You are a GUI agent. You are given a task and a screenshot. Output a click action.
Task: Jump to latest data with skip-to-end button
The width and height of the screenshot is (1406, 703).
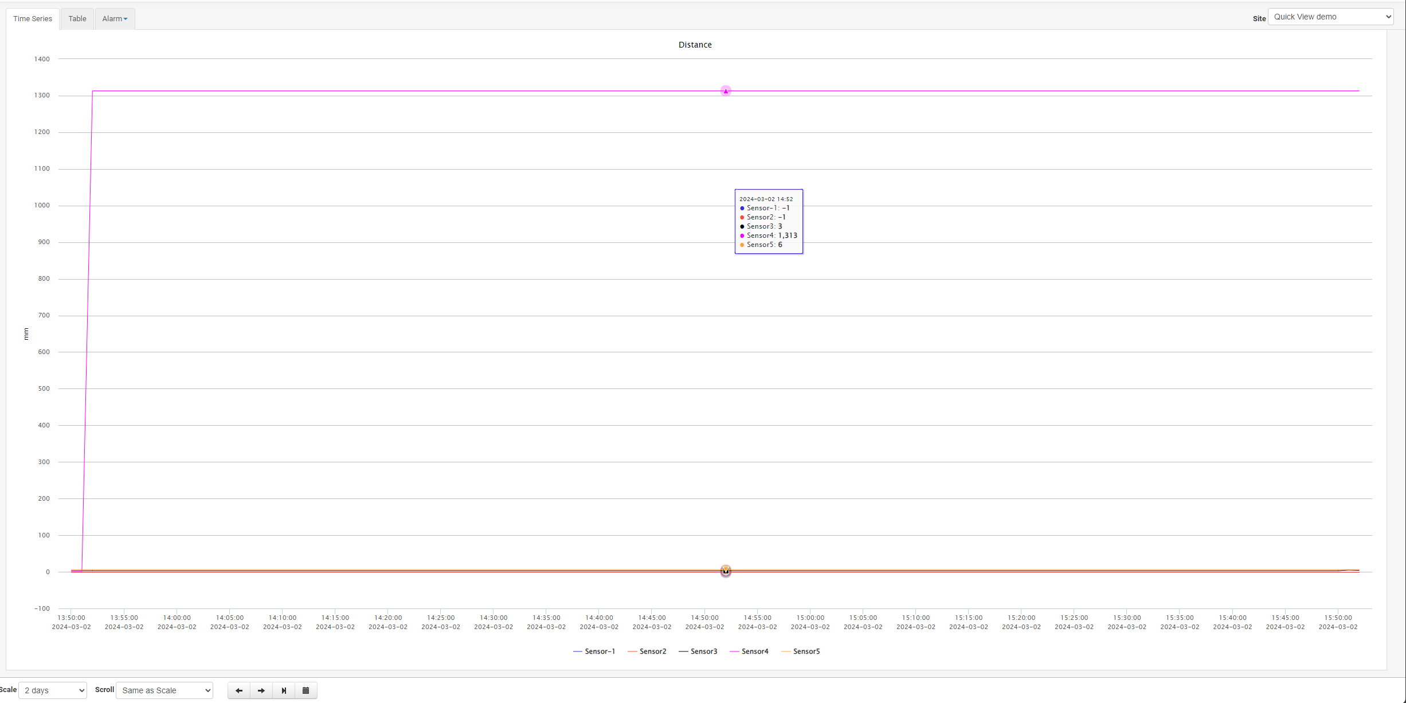pyautogui.click(x=284, y=690)
